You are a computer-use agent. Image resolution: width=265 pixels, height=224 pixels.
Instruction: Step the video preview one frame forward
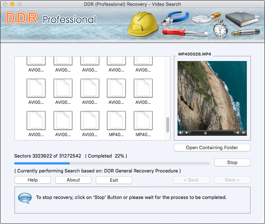[x=244, y=133]
